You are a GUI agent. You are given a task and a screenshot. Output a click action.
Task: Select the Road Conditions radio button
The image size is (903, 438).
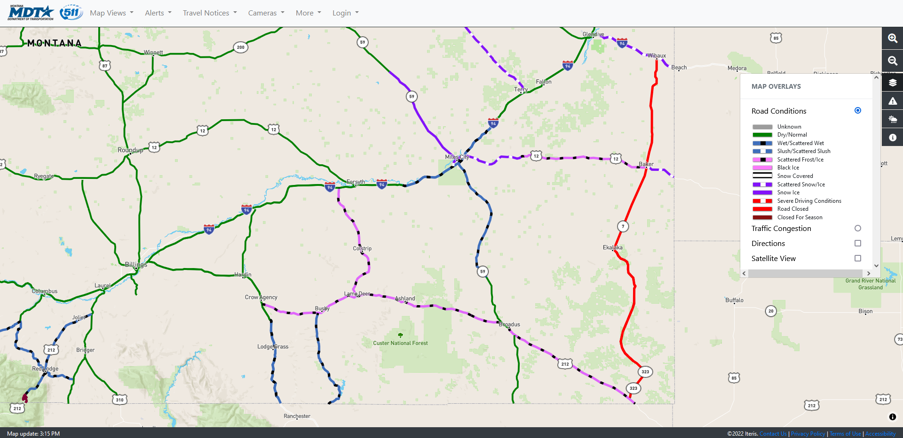click(857, 110)
